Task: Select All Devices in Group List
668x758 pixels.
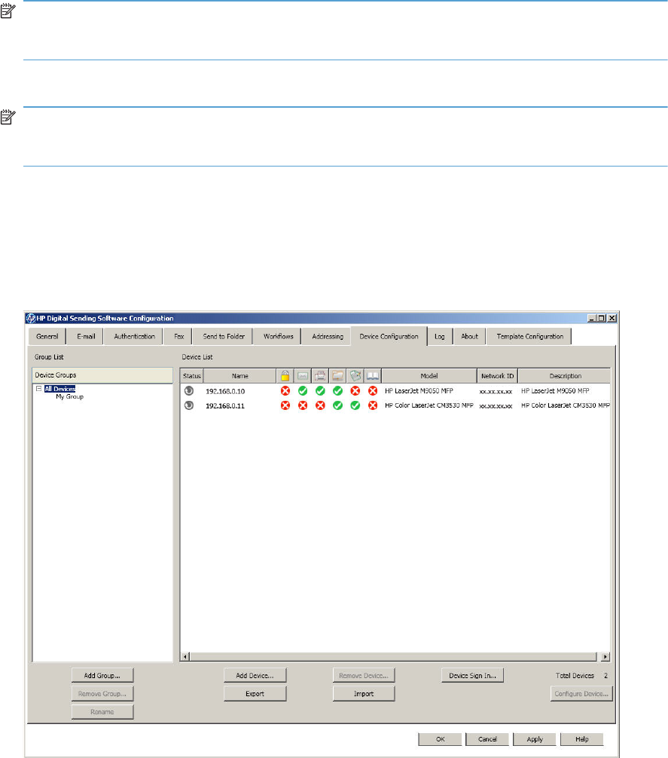Action: (60, 389)
